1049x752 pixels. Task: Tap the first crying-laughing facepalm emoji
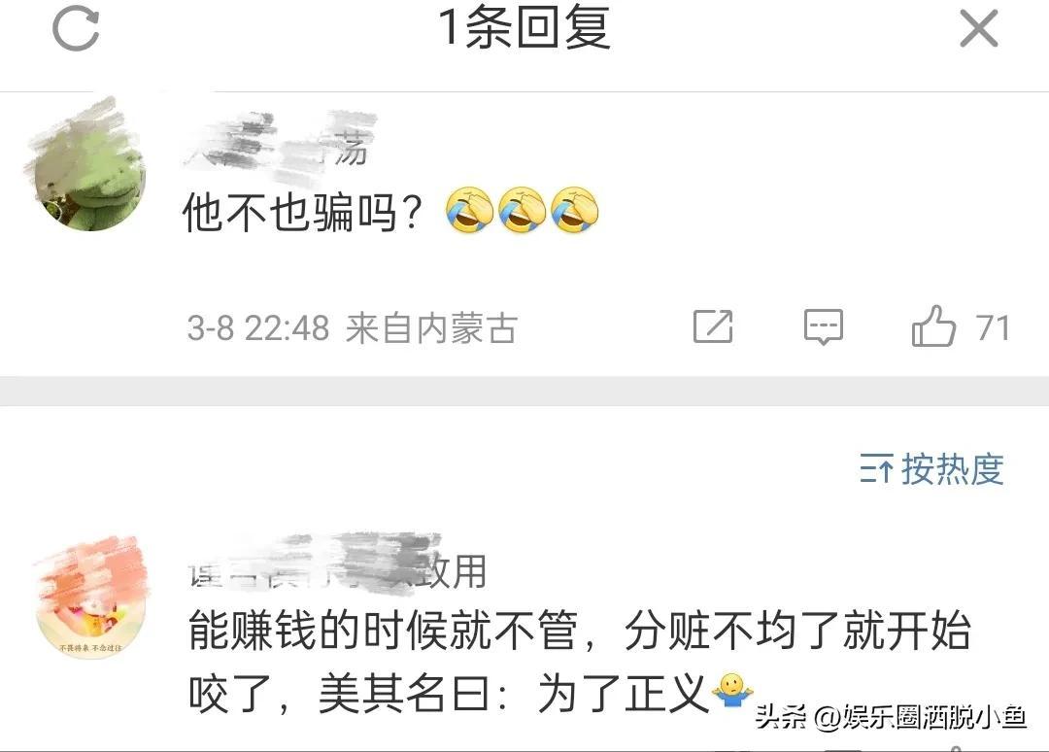coord(470,211)
